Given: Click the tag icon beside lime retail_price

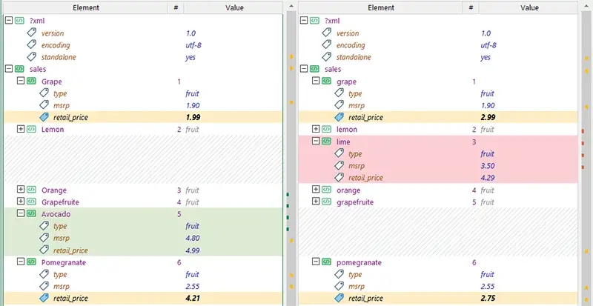Looking at the screenshot, I should click(339, 177).
